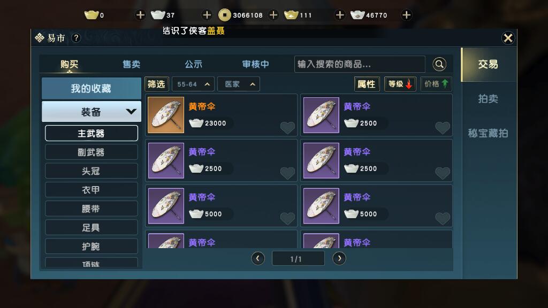The image size is (548, 308).
Task: Expand the 55-64 level range dropdown
Action: 193,84
